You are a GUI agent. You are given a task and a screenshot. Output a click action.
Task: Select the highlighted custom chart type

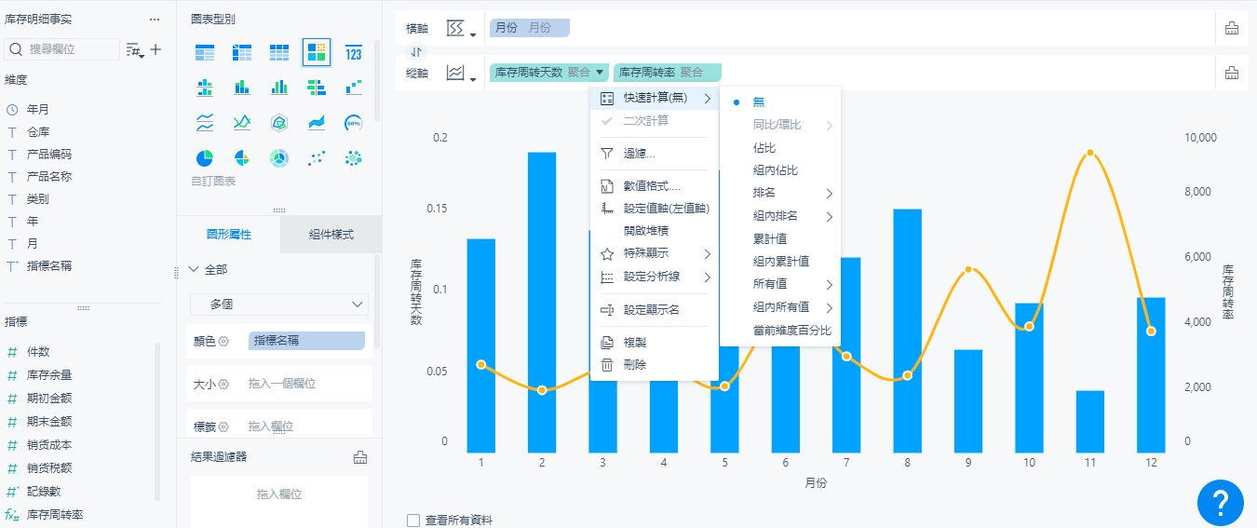(x=317, y=52)
